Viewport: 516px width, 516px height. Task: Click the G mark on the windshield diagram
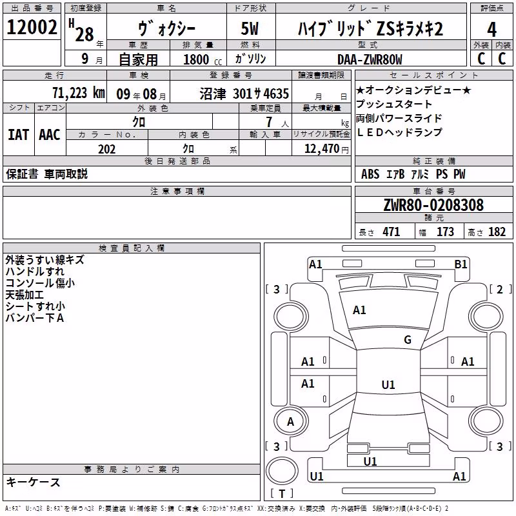click(408, 340)
